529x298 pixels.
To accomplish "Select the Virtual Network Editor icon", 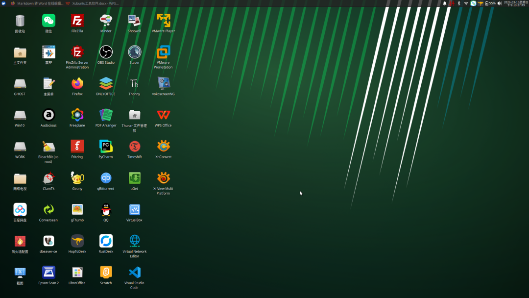I will point(134,247).
